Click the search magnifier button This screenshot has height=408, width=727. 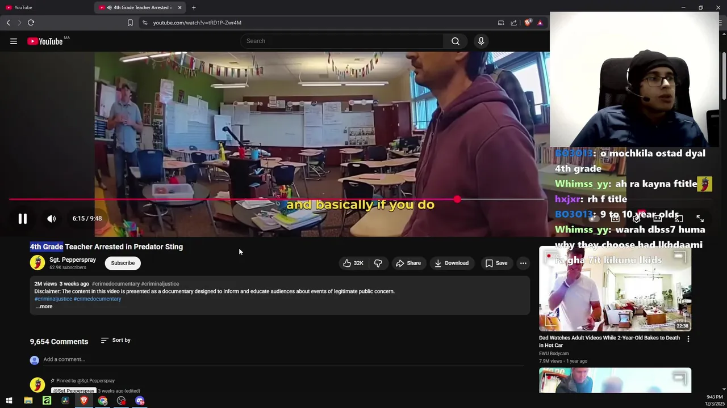click(x=456, y=41)
